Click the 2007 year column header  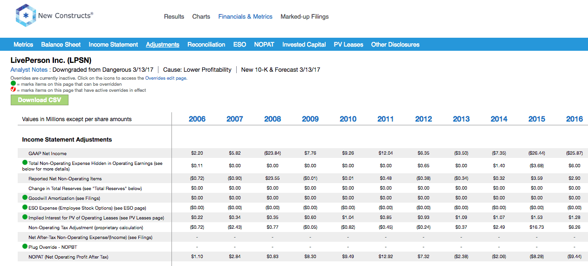click(x=235, y=119)
